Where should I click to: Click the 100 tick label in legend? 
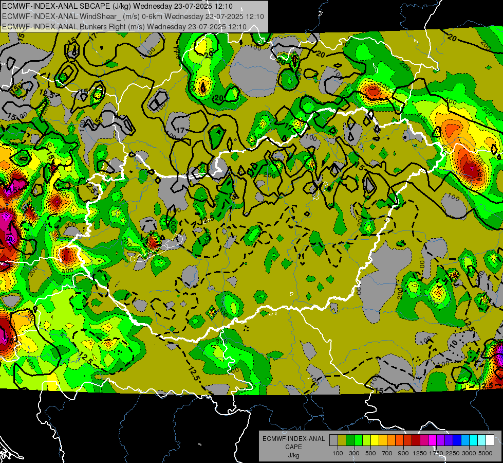coord(338,453)
